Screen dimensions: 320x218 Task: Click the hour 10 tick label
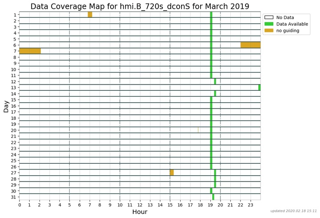click(120, 205)
